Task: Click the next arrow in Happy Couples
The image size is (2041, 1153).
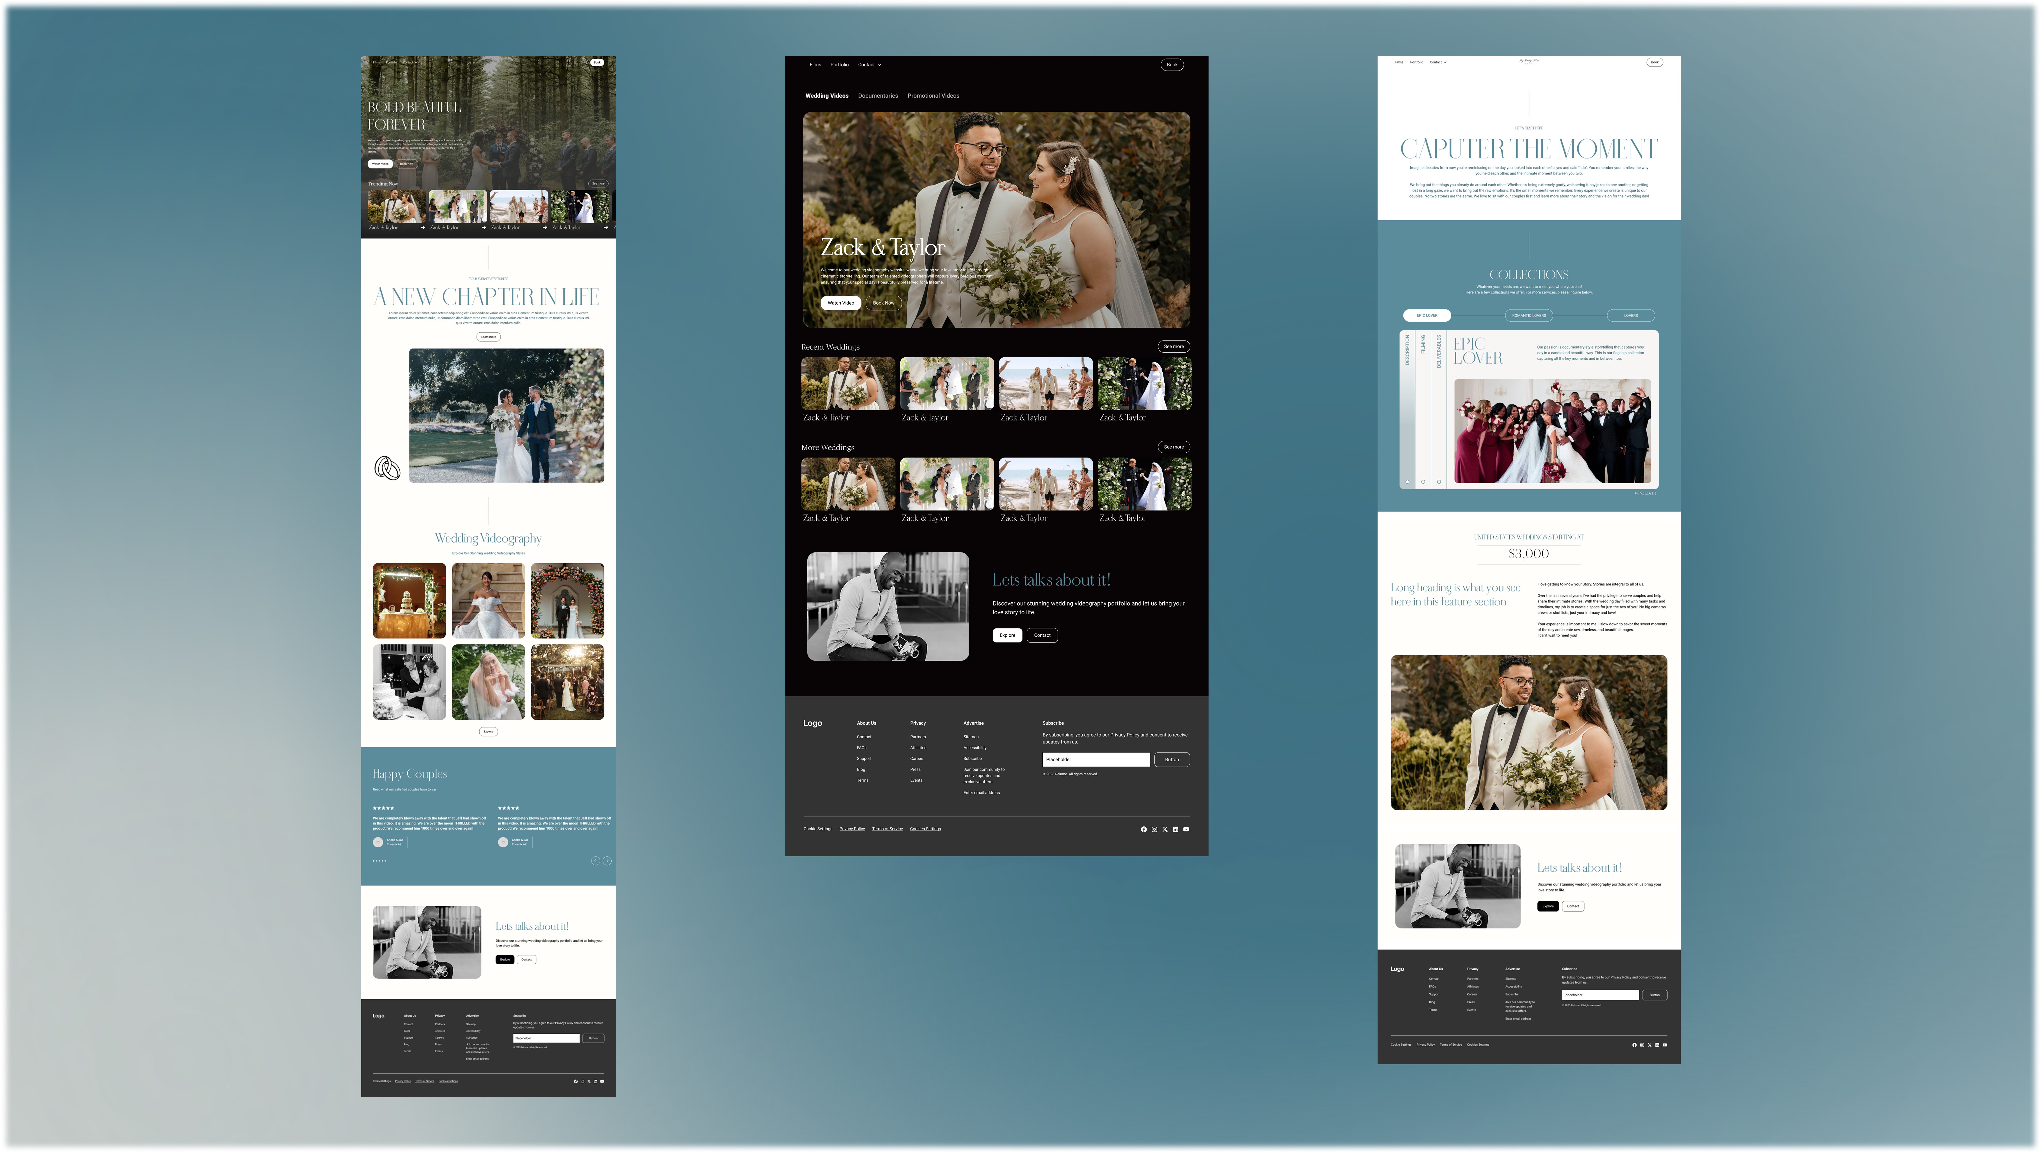Action: [x=607, y=861]
